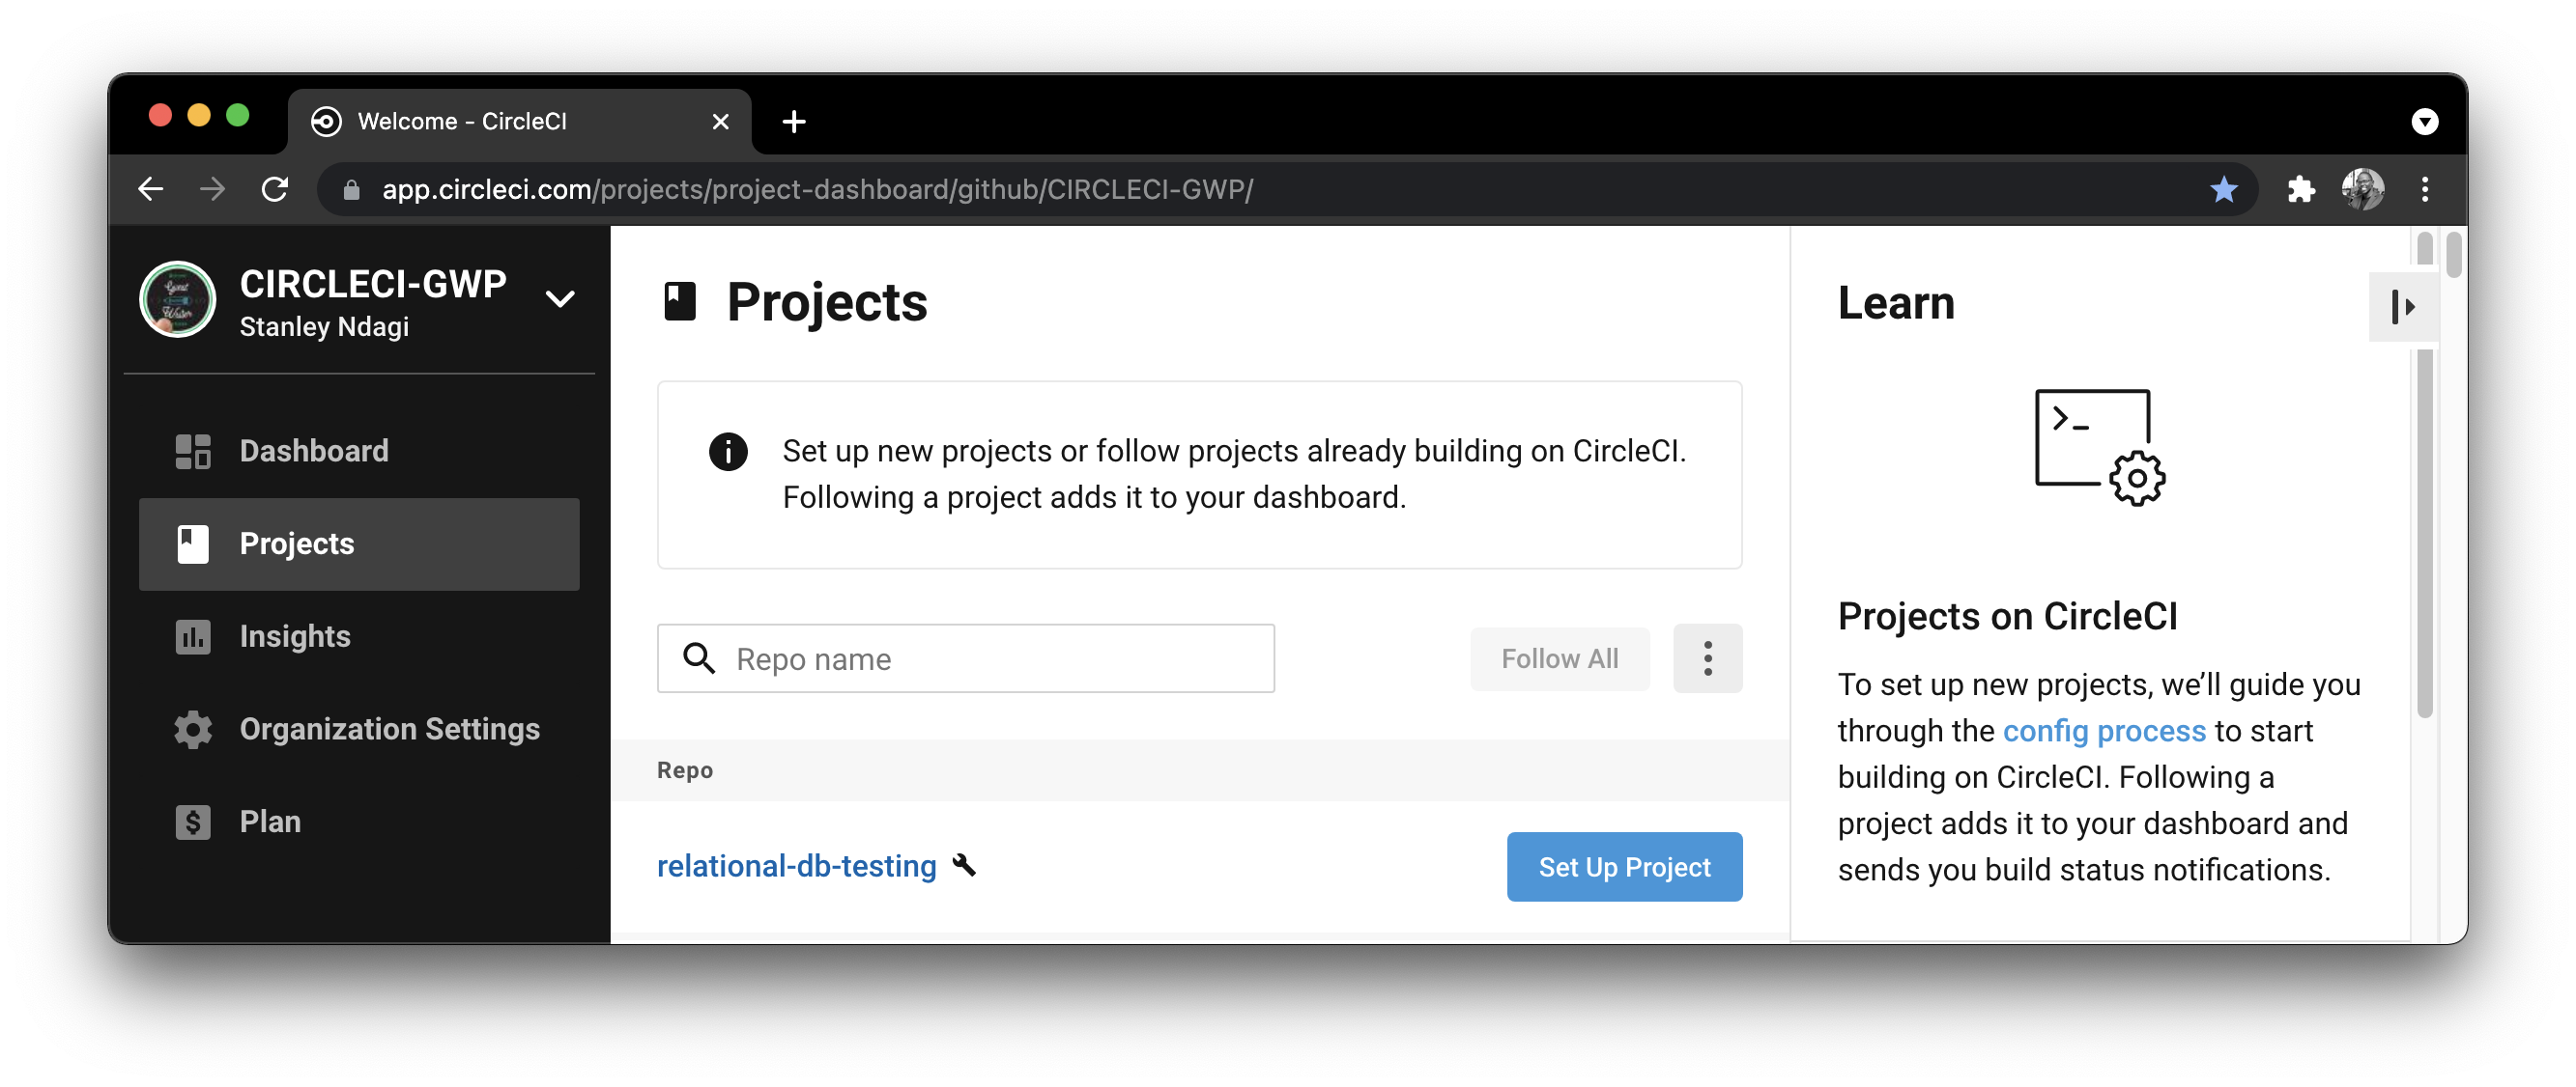
Task: Expand the CIRCLECI-GWP organization switcher chevron
Action: coord(561,297)
